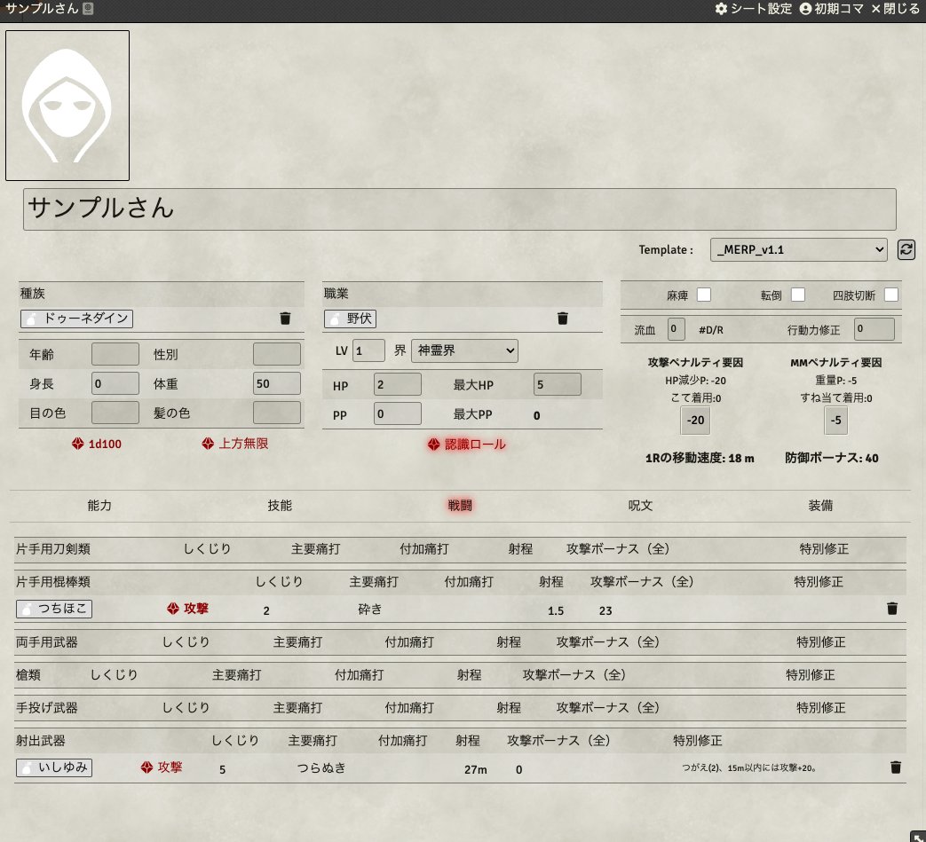Screen dimensions: 926x842
Task: Roll 攻撃 for いしゆみ
Action: (x=162, y=767)
